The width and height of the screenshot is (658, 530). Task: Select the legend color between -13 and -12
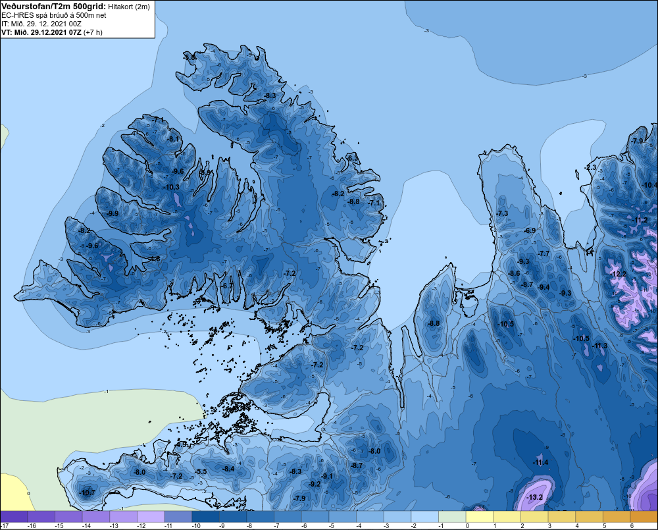tap(124, 517)
